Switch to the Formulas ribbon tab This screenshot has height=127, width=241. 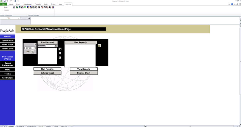click(38, 4)
